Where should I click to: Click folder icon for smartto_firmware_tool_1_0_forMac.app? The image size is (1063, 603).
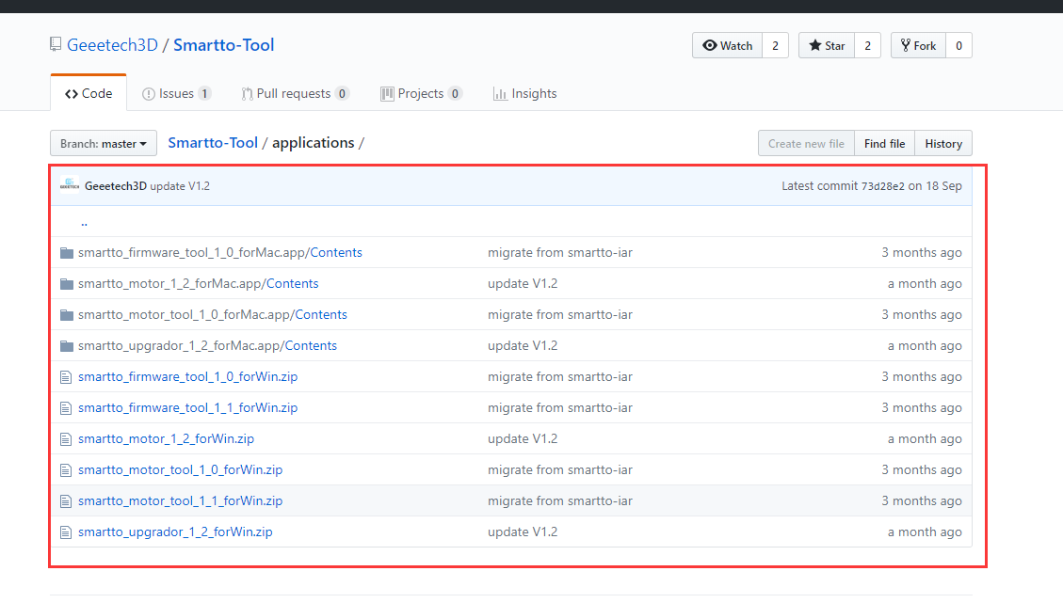67,253
